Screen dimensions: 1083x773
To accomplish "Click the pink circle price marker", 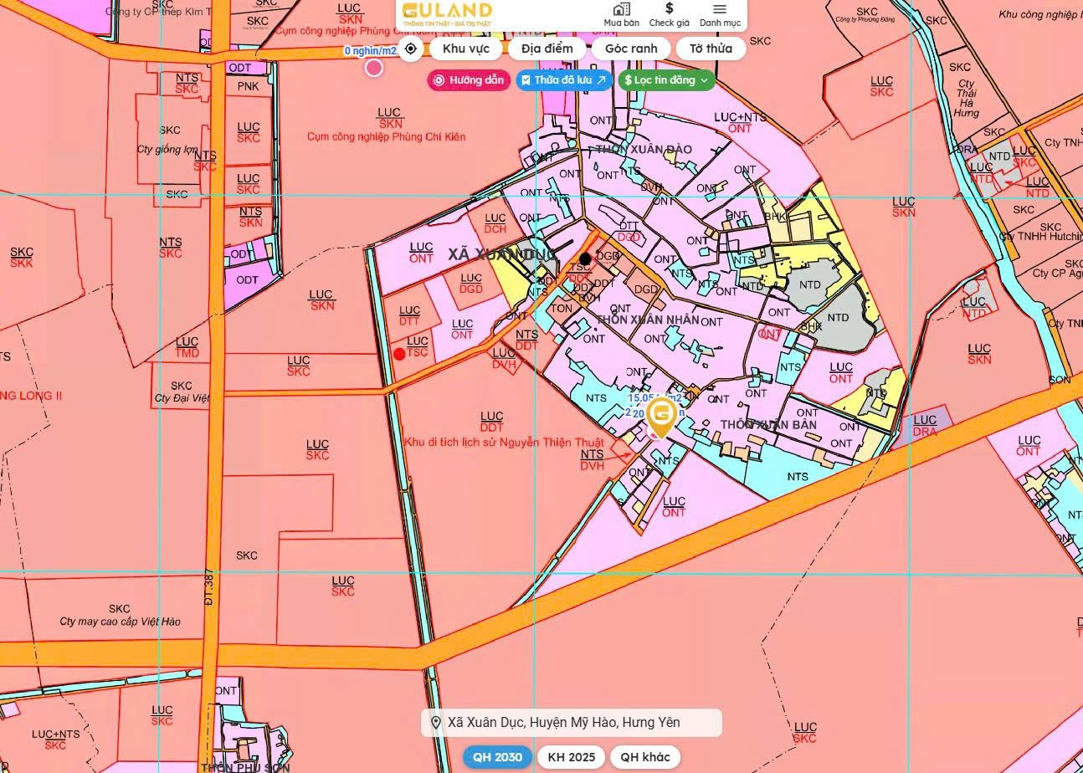I will (x=374, y=68).
